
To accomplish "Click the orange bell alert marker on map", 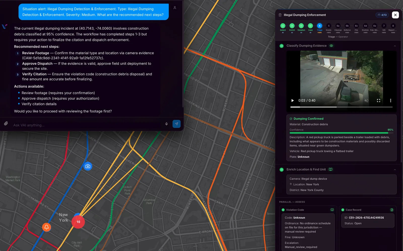I will pos(47,227).
